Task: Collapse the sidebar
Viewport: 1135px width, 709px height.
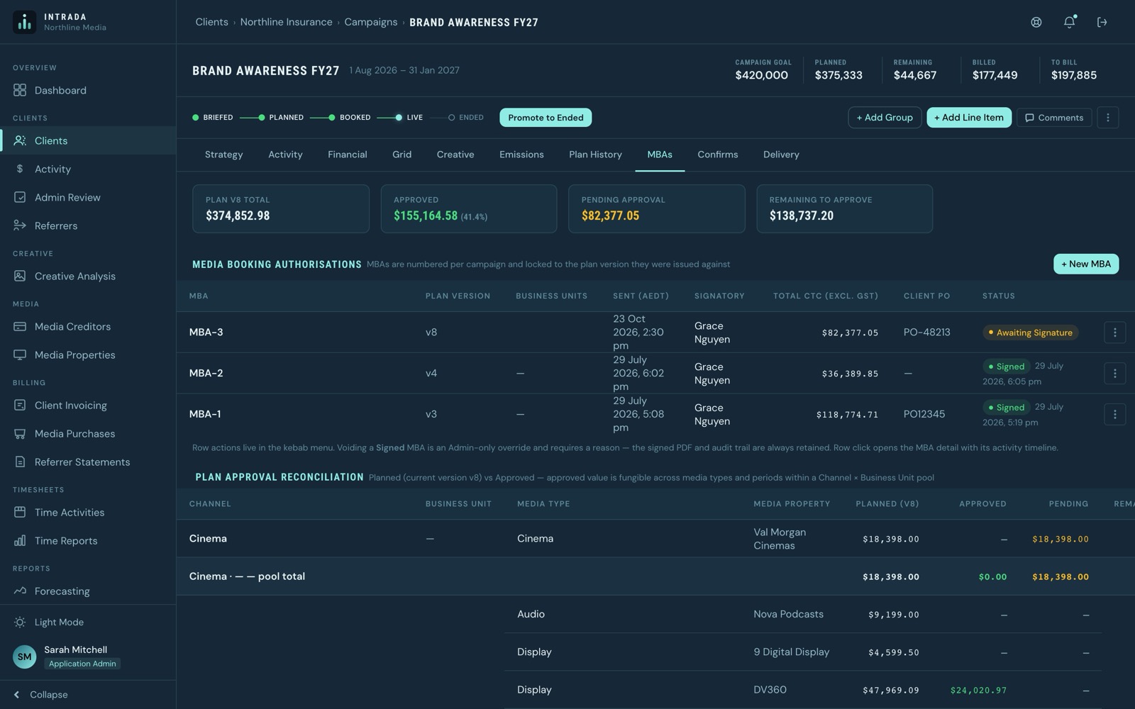Action: [88, 694]
